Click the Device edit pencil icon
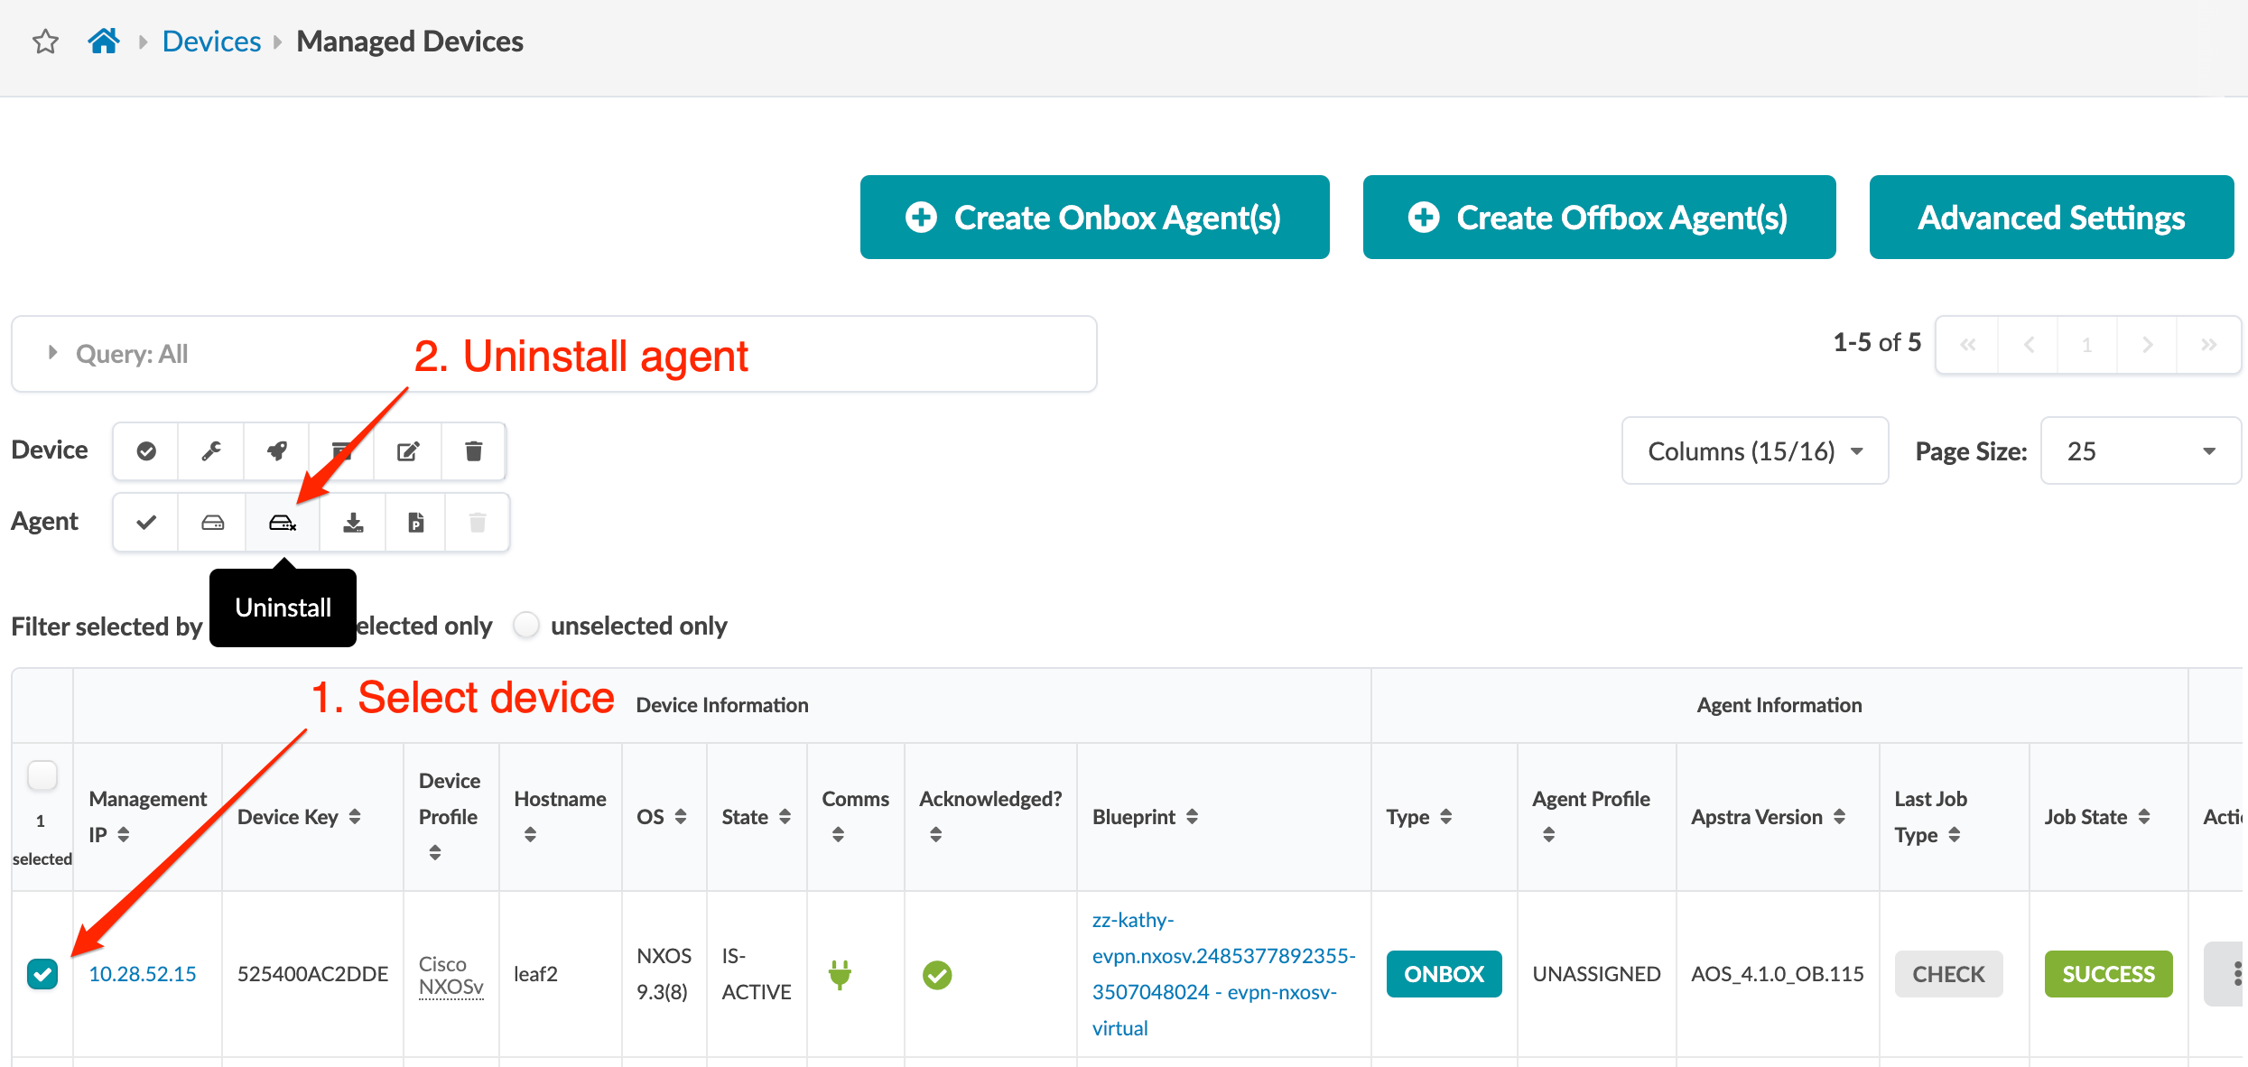The width and height of the screenshot is (2248, 1067). [x=408, y=450]
